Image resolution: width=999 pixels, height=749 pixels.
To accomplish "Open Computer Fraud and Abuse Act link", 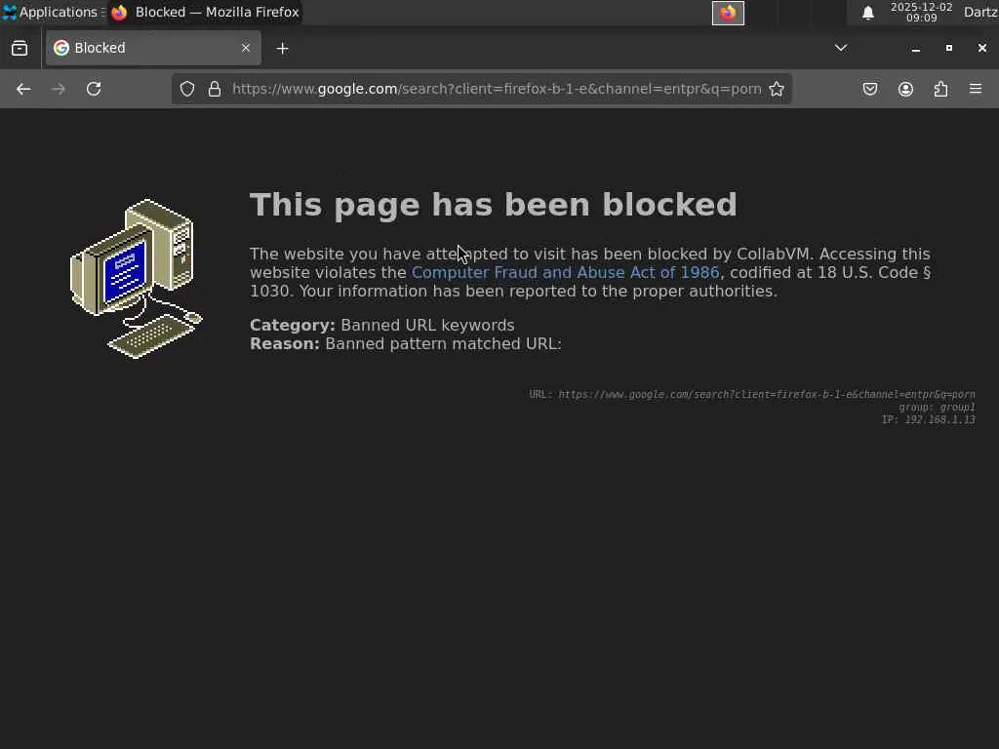I will [x=565, y=273].
